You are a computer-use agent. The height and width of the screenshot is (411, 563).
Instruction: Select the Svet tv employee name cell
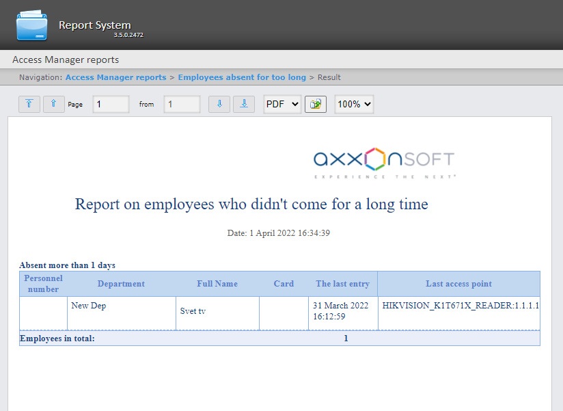click(x=193, y=311)
